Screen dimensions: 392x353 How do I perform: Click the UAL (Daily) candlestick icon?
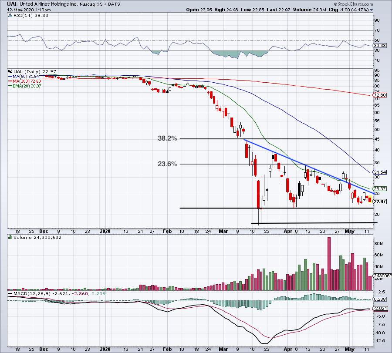point(10,72)
